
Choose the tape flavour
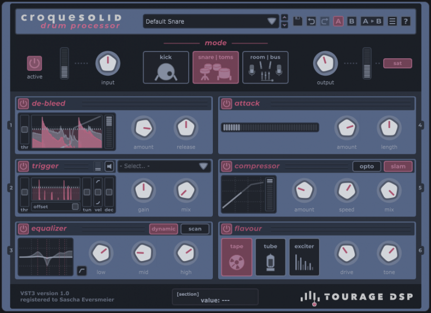237,257
